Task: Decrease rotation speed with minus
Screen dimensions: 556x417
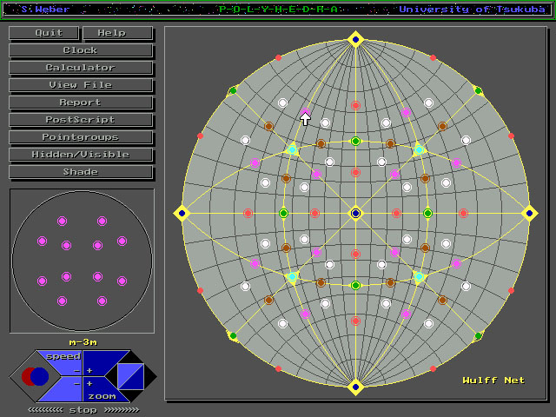Action: click(x=76, y=371)
